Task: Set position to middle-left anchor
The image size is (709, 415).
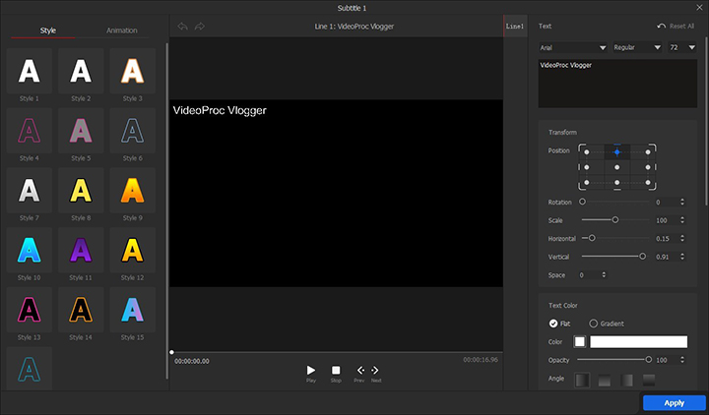Action: click(x=587, y=167)
